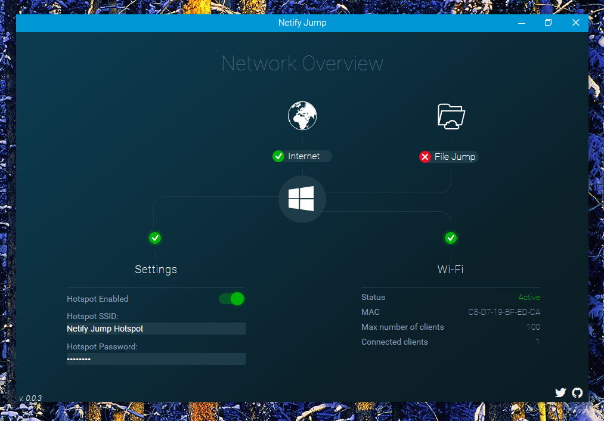This screenshot has height=421, width=604.
Task: Open the Twitter bird link icon
Action: pyautogui.click(x=560, y=392)
